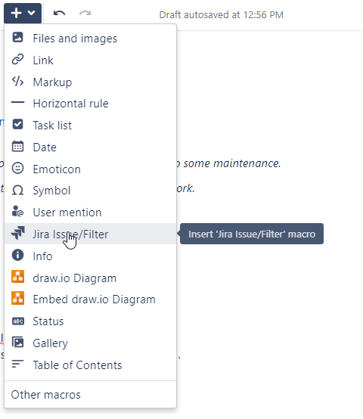Viewport: 363px width, 419px height.
Task: Undo the last edit
Action: 59,13
